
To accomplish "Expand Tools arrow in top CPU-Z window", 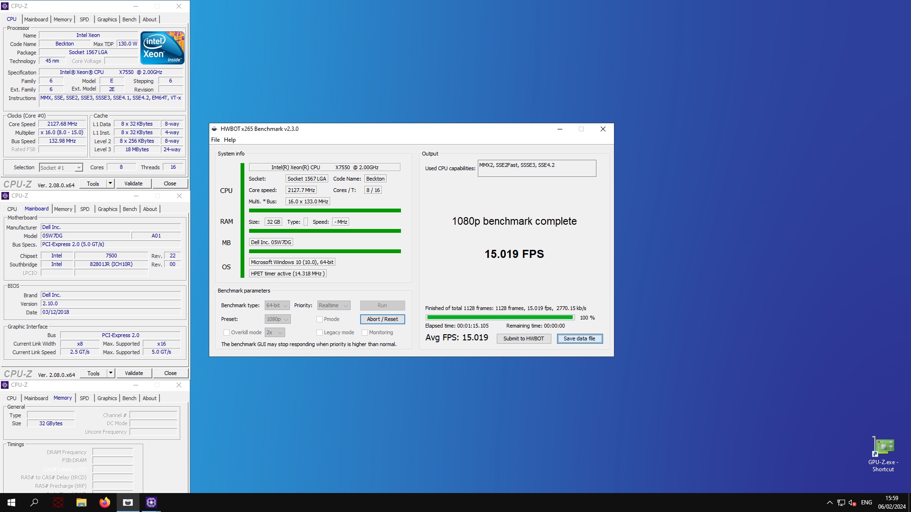I will (x=110, y=183).
